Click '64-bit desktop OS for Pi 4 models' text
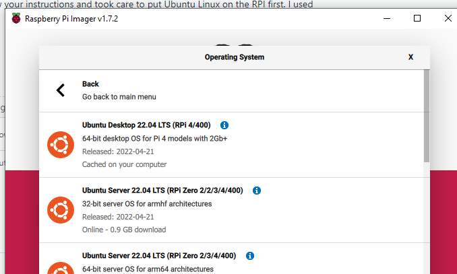 click(x=154, y=138)
